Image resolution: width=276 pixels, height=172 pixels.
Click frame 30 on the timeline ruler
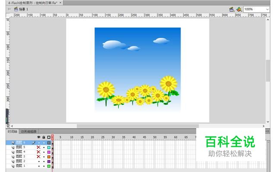113,137
